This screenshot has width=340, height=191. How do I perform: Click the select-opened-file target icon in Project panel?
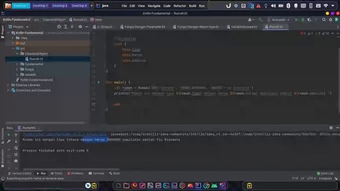pos(59,27)
